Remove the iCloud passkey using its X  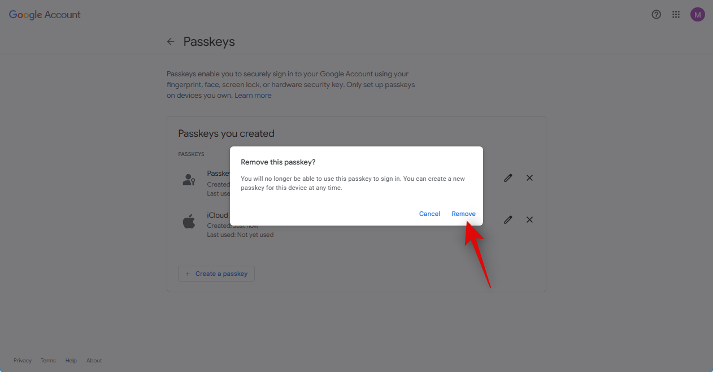pos(529,220)
